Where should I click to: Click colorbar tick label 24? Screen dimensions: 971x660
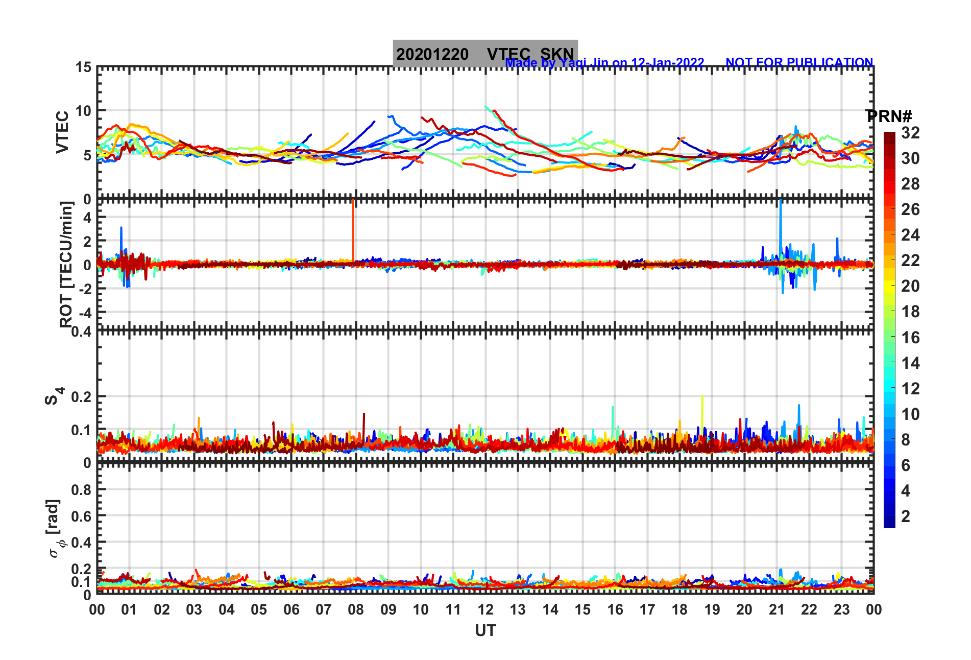pyautogui.click(x=910, y=235)
